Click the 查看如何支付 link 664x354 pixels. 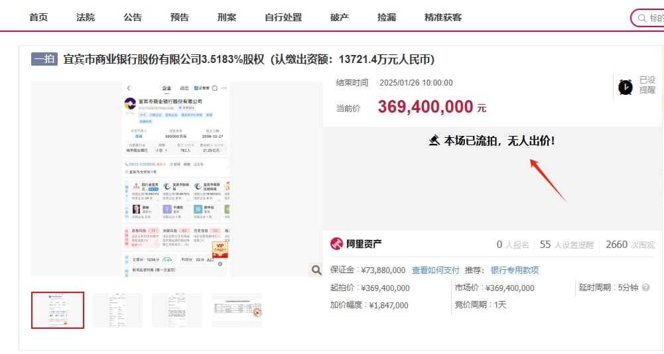click(x=435, y=270)
